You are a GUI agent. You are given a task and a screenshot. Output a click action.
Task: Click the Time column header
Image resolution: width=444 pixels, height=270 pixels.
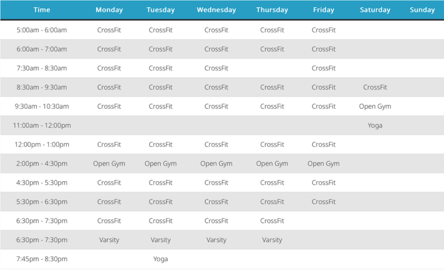click(x=42, y=10)
